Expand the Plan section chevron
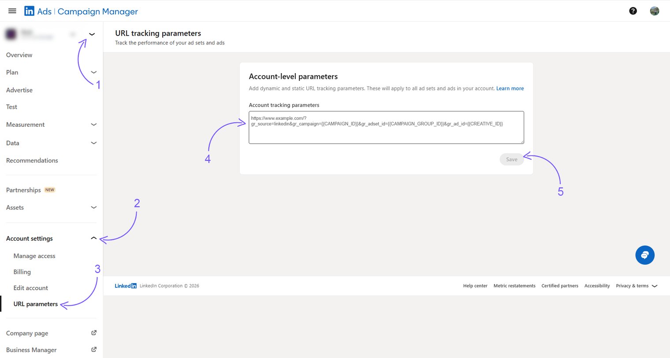 coord(93,72)
